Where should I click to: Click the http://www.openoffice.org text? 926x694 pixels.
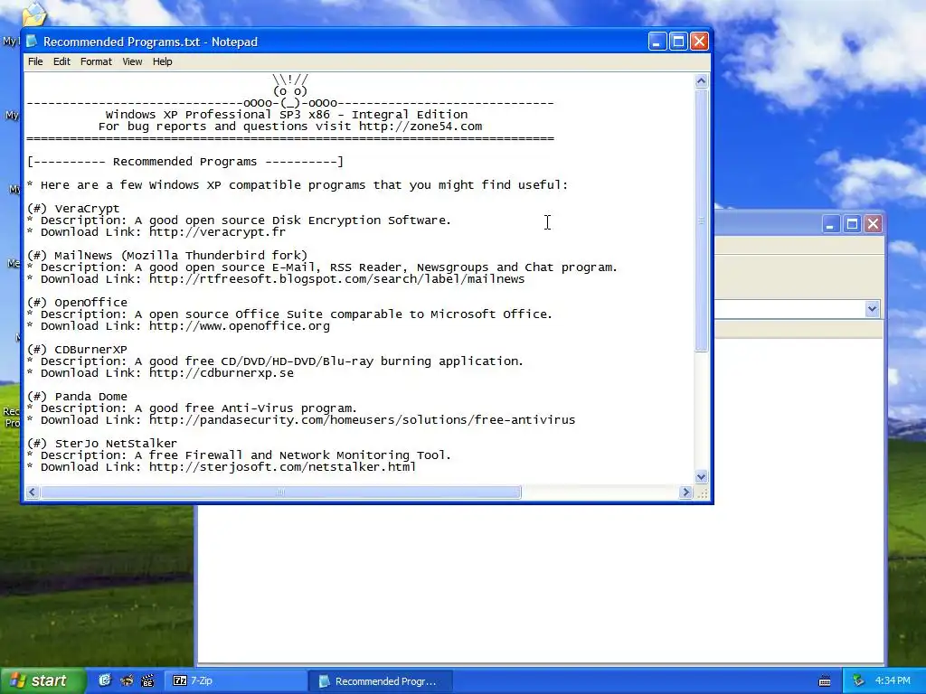point(239,325)
